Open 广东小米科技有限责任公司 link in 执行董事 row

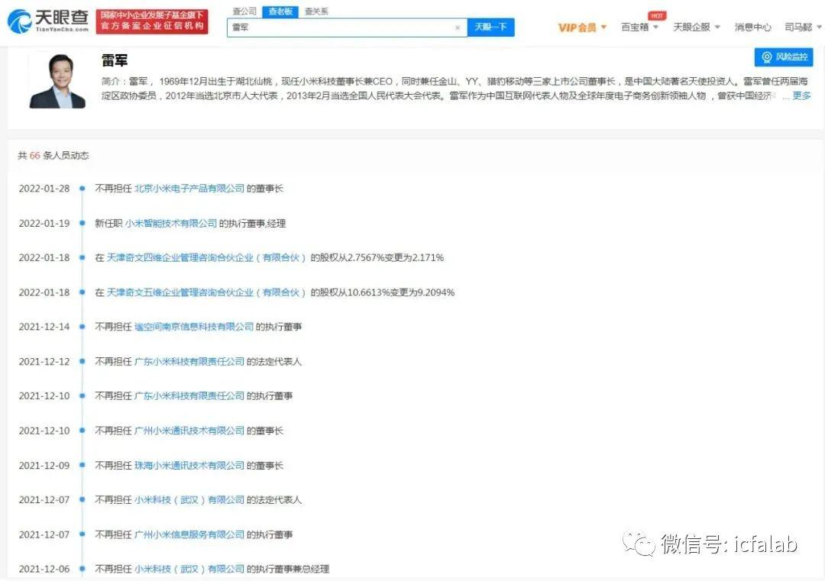tap(189, 396)
